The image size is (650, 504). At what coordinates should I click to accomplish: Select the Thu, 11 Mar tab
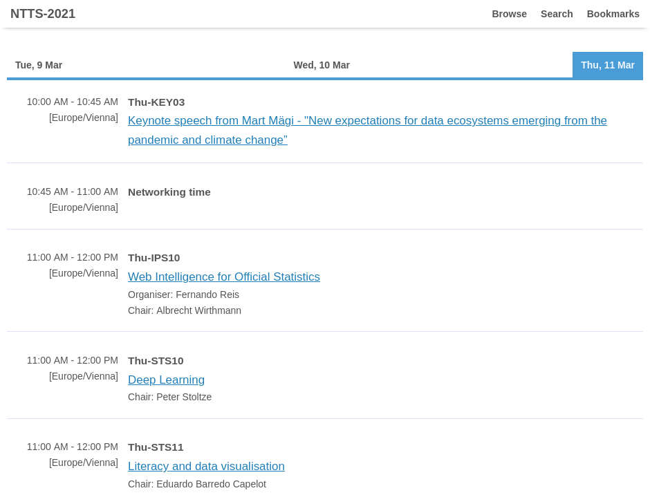(x=608, y=65)
